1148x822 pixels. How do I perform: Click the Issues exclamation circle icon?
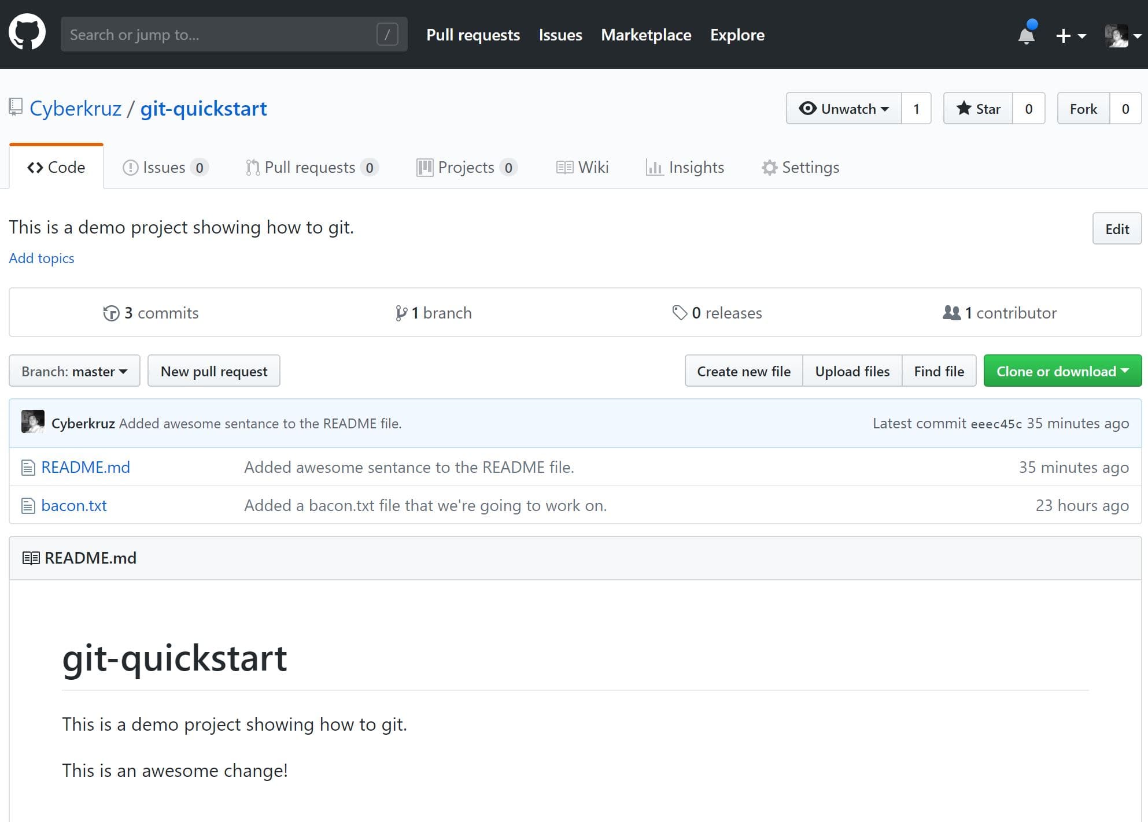[x=131, y=168]
